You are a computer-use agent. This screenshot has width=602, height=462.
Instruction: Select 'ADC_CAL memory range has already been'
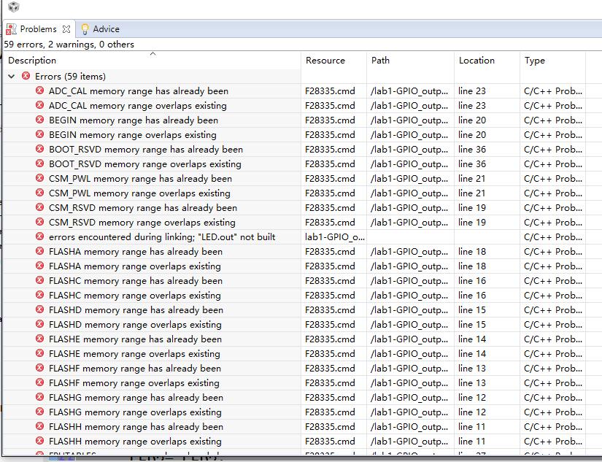click(x=139, y=91)
